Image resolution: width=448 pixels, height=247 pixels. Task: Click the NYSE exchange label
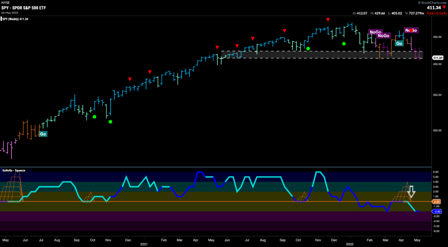click(4, 2)
